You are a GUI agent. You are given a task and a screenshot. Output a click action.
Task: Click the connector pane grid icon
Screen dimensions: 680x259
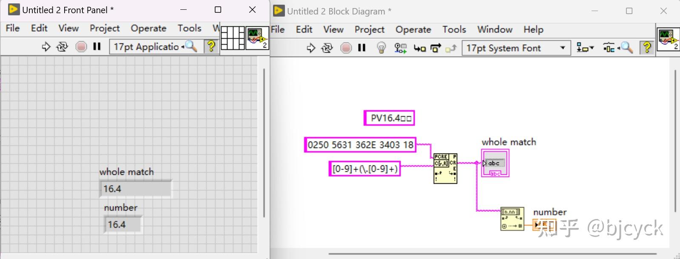point(233,38)
